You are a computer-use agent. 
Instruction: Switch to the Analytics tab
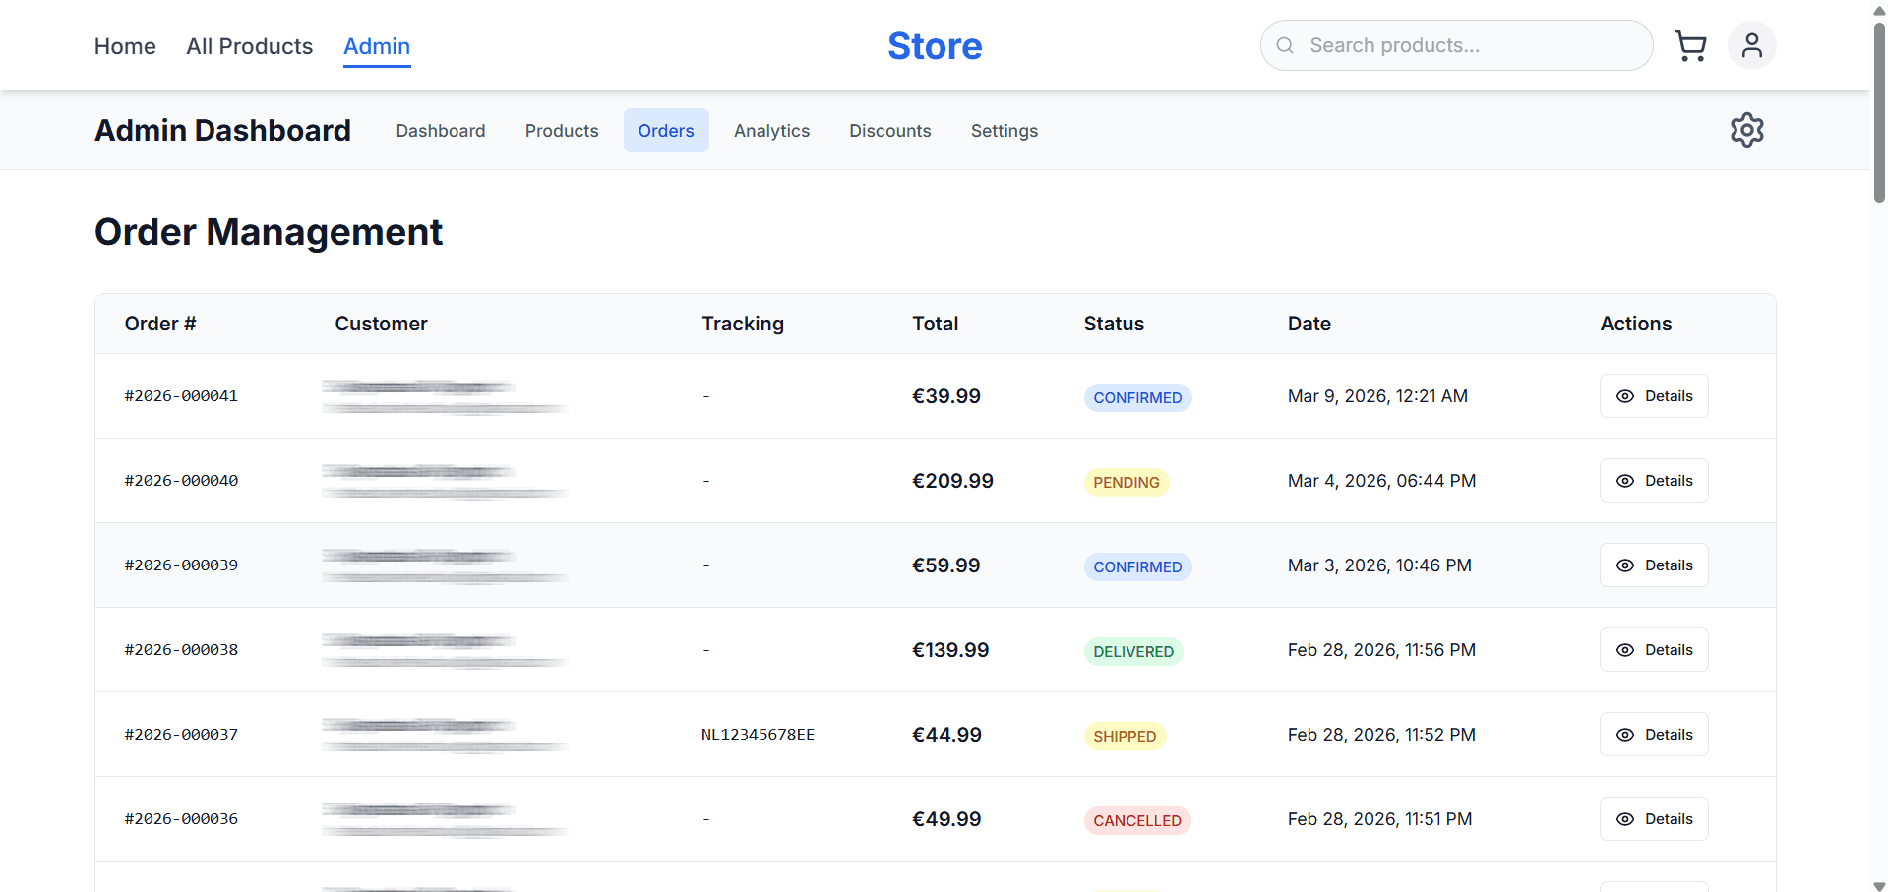(x=771, y=130)
